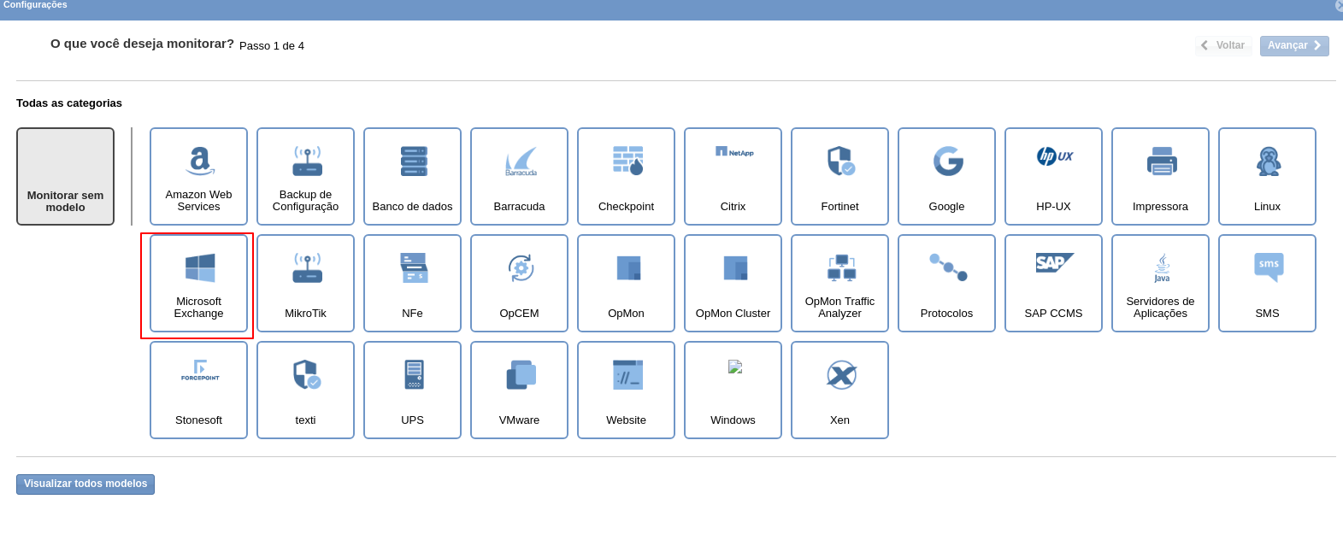Image resolution: width=1343 pixels, height=546 pixels.
Task: Select the MikroTik router icon
Action: (306, 267)
